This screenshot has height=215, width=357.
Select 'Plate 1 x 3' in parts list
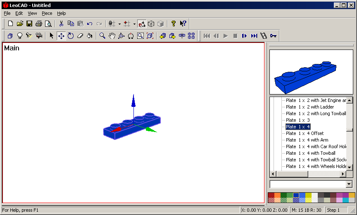(297, 120)
